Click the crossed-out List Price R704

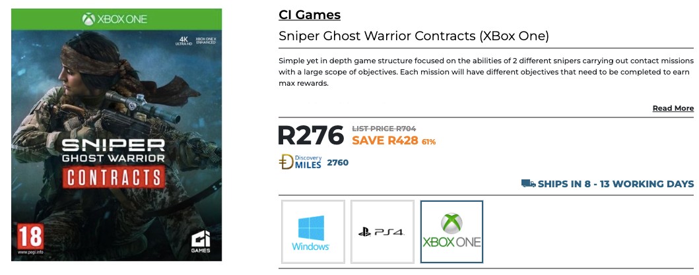(x=383, y=129)
